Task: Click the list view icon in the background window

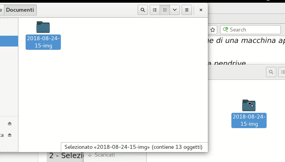Action: tap(283, 72)
